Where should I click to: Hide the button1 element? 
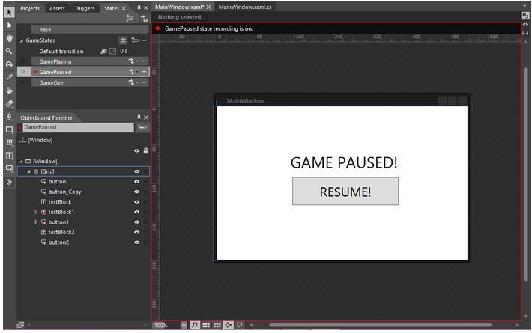pyautogui.click(x=136, y=222)
